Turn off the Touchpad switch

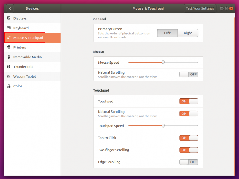tap(189, 101)
